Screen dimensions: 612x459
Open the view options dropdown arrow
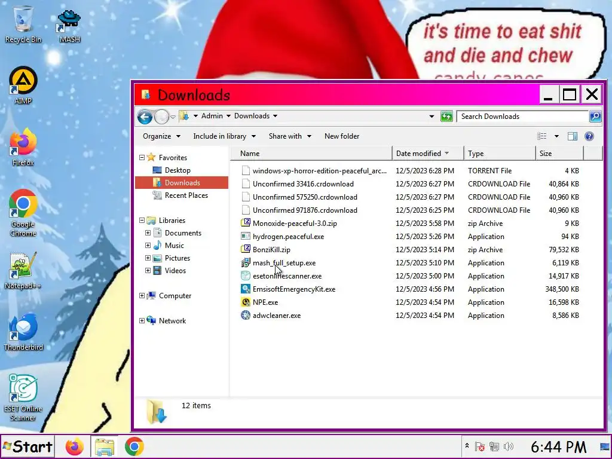(556, 136)
